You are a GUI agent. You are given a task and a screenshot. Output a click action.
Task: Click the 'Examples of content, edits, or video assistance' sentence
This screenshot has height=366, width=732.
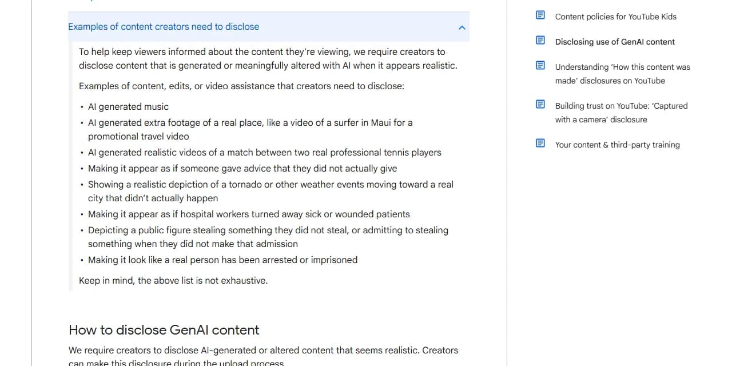click(241, 86)
